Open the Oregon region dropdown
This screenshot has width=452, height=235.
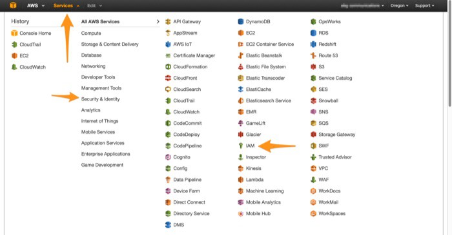click(x=399, y=5)
